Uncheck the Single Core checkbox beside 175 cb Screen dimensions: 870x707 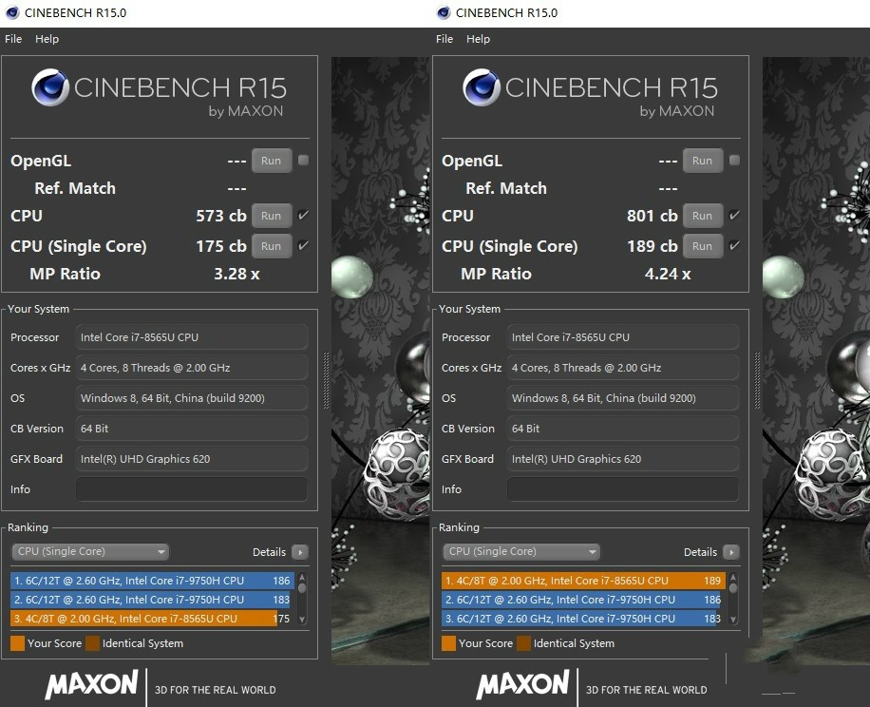(x=304, y=245)
